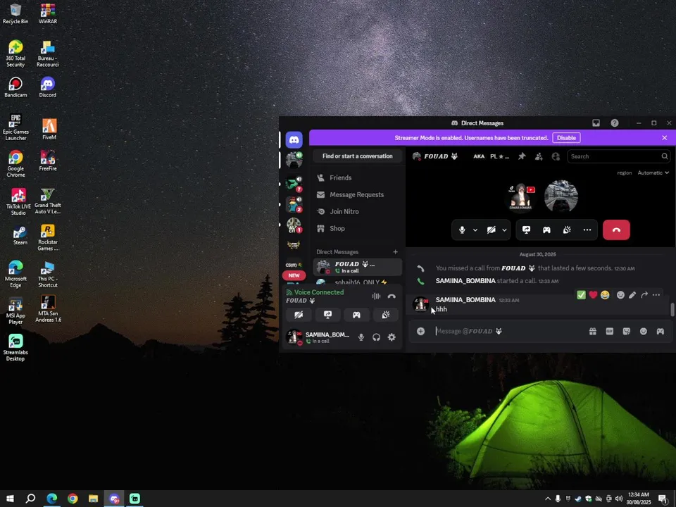Open User Settings gear
676x507 pixels.
click(392, 337)
